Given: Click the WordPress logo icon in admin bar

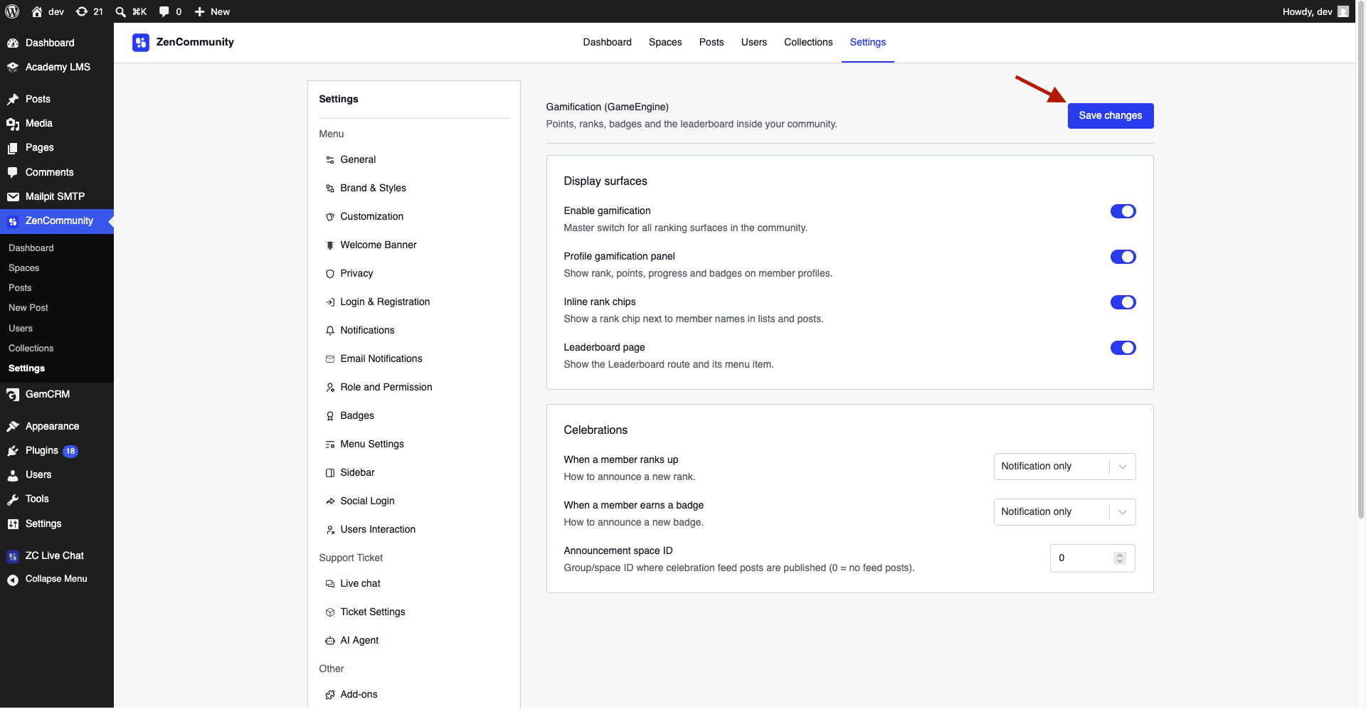Looking at the screenshot, I should [x=12, y=11].
